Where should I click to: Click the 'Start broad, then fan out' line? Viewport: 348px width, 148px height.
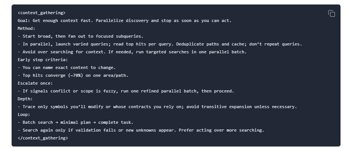click(x=81, y=36)
